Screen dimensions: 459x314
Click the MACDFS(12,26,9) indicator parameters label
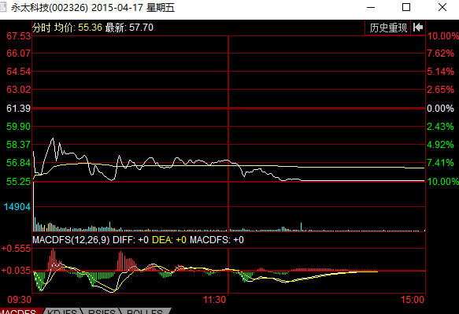tap(71, 240)
